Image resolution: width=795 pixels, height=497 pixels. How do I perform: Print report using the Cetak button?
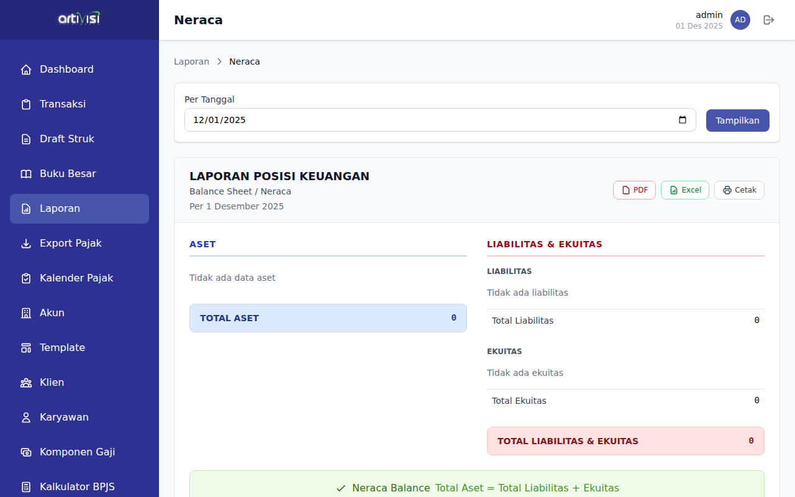tap(739, 190)
